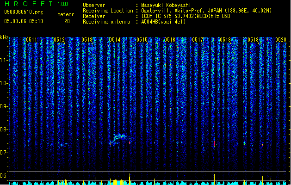Click the tall yellow power spike near 0514:30
Viewport: 291px width, 185px height.
pyautogui.click(x=130, y=179)
